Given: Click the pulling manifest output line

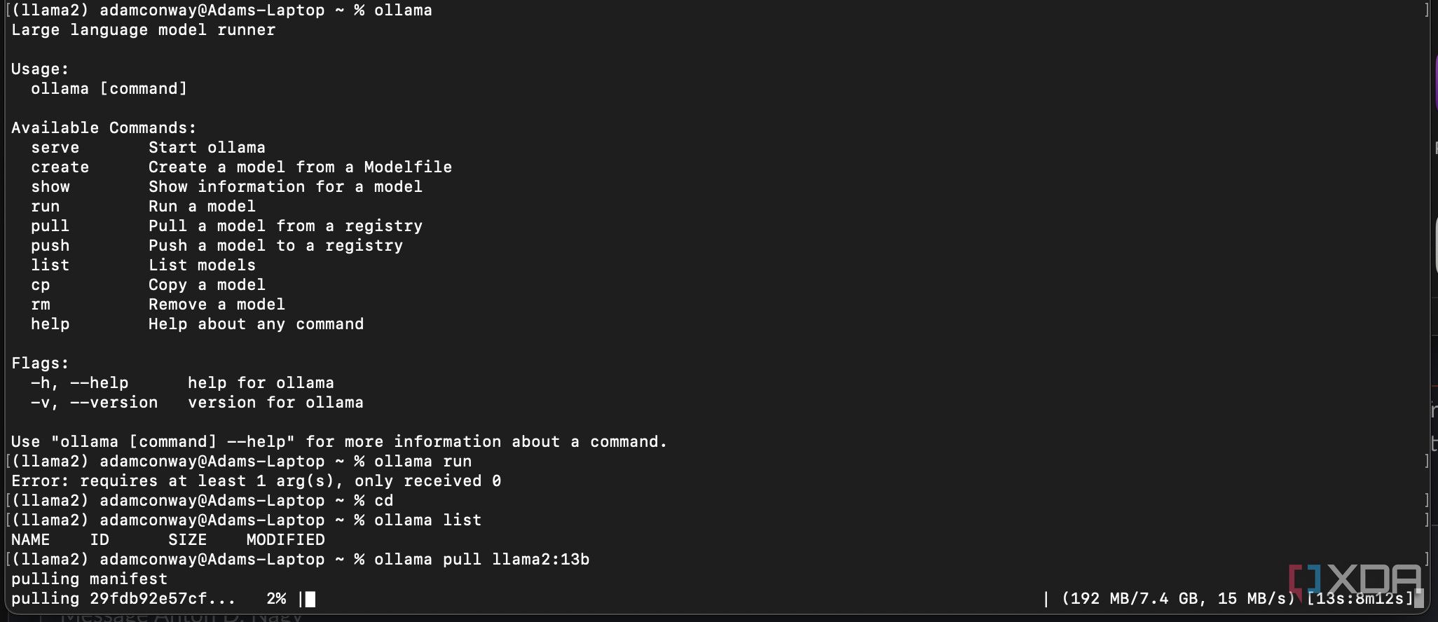Looking at the screenshot, I should pos(89,579).
